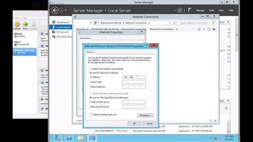The image size is (253, 142).
Task: Select the Windows_2012 running VM
Action: point(25,52)
